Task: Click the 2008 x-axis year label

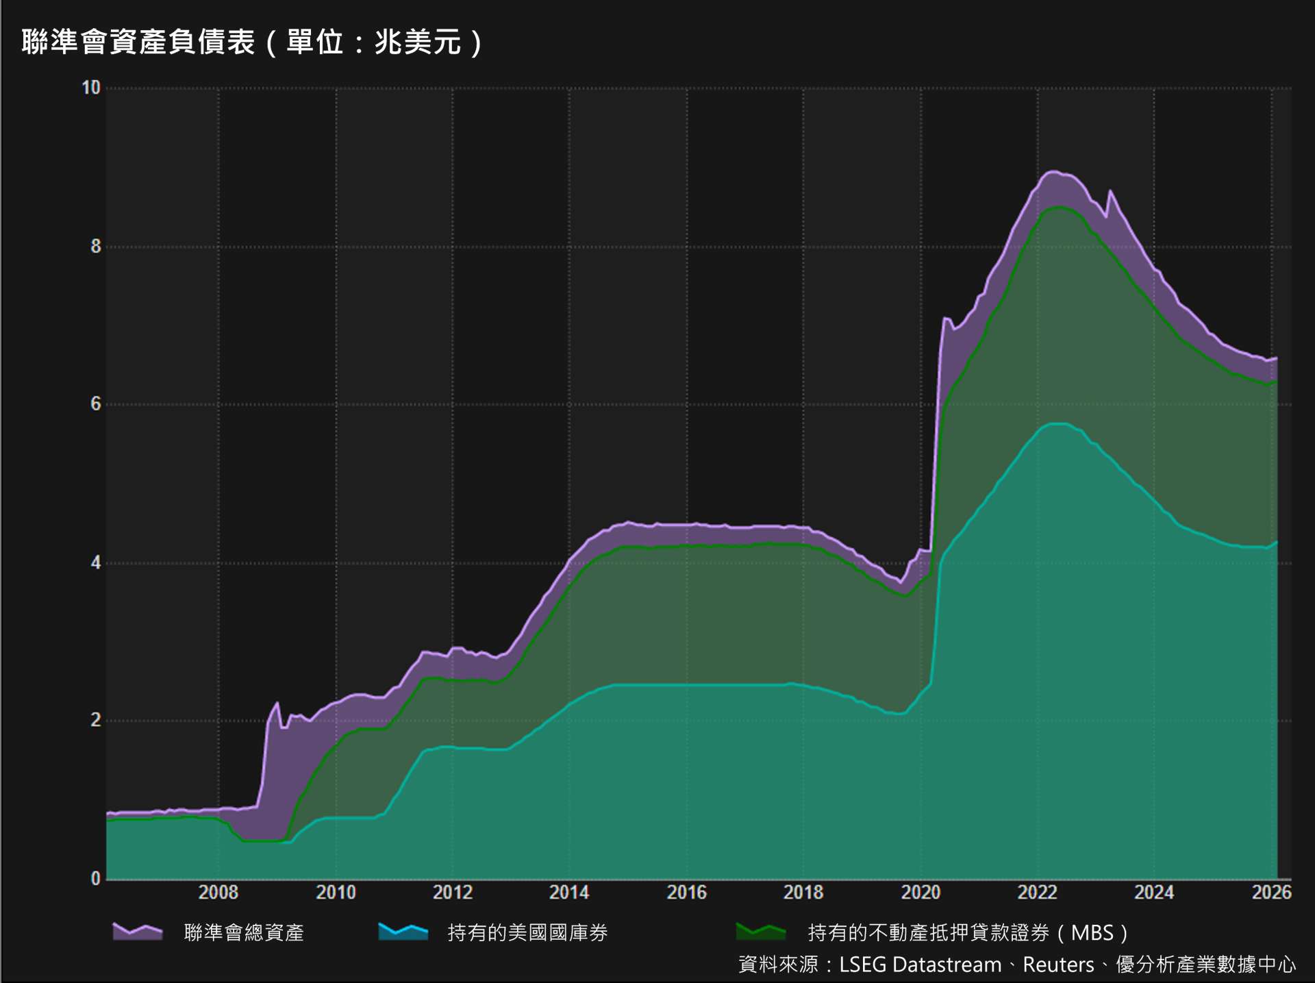Action: [218, 892]
